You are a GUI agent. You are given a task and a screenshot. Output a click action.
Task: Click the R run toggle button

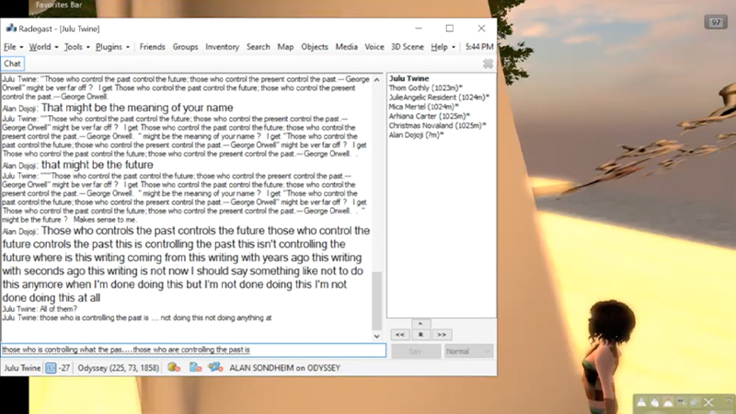pyautogui.click(x=420, y=335)
